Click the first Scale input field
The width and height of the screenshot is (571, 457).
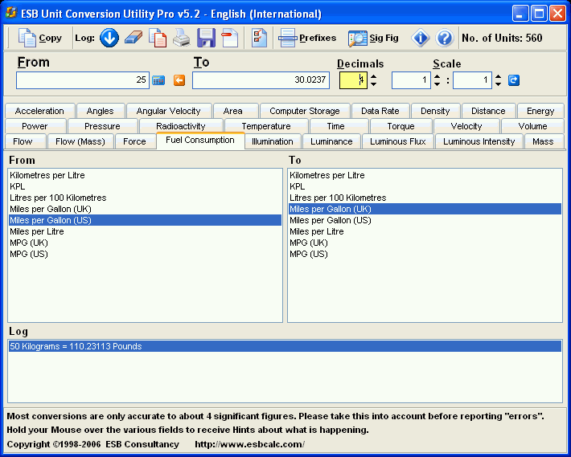(411, 80)
